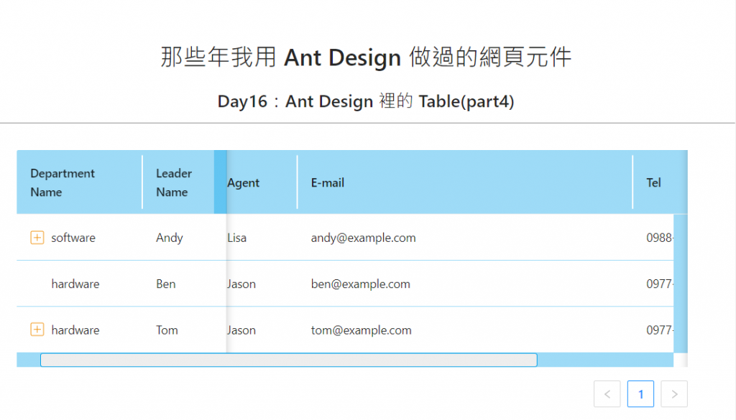Screen dimensions: 736x420
Task: Click the Lisa agent cell
Action: click(262, 238)
